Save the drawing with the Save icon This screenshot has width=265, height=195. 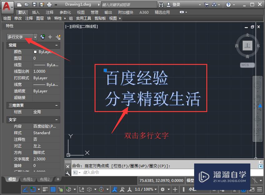(x=34, y=4)
